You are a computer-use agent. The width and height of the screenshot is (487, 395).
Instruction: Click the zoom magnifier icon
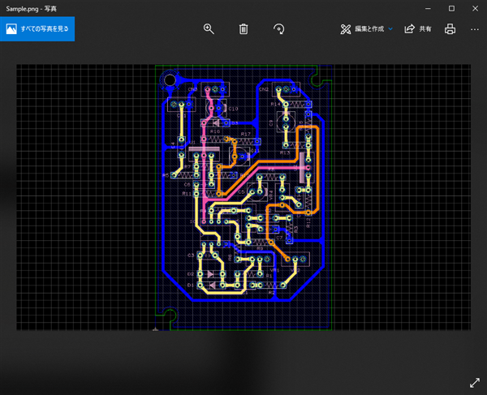point(209,28)
